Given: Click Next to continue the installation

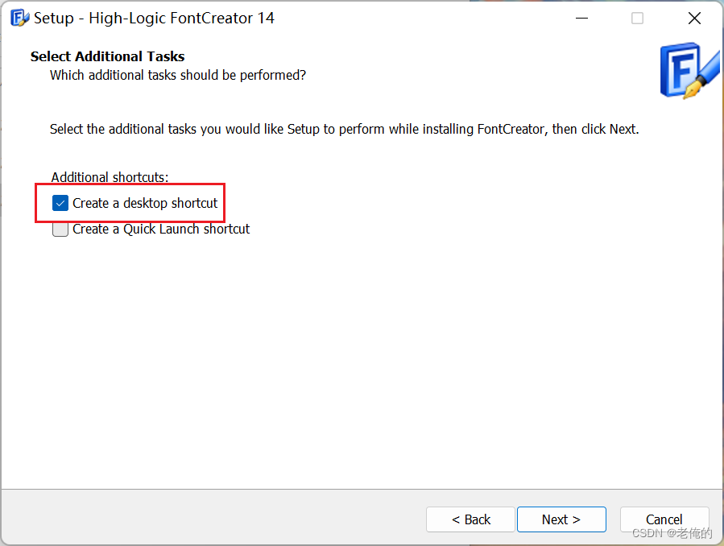Looking at the screenshot, I should click(x=561, y=519).
